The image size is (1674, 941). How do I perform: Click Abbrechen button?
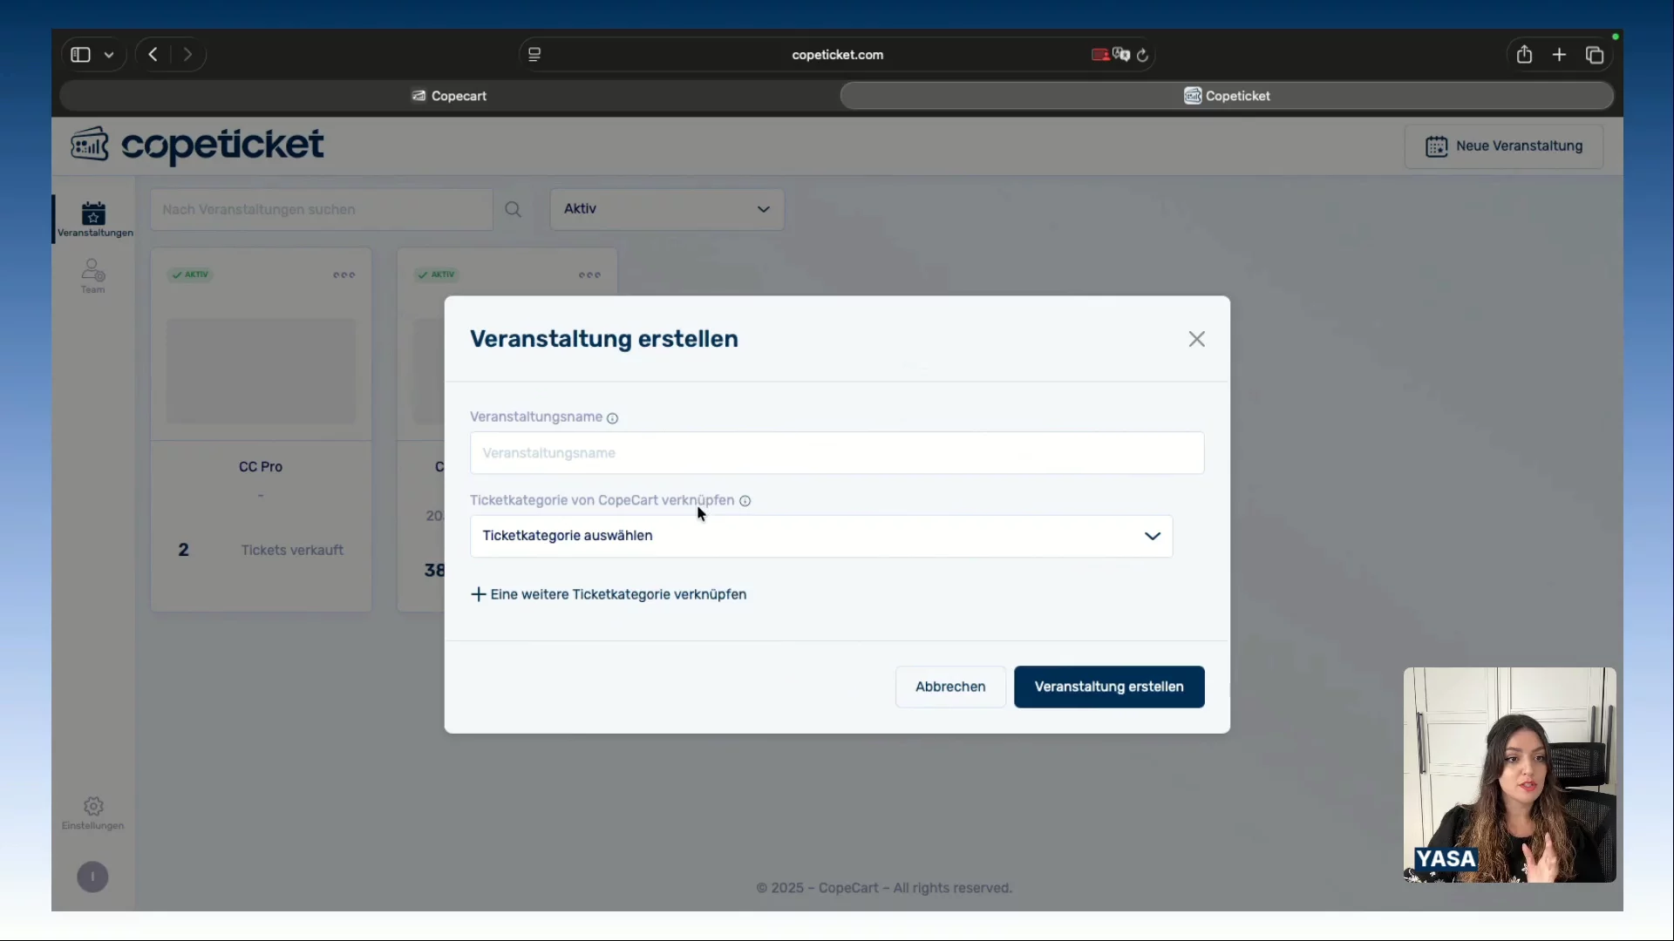[x=949, y=687]
